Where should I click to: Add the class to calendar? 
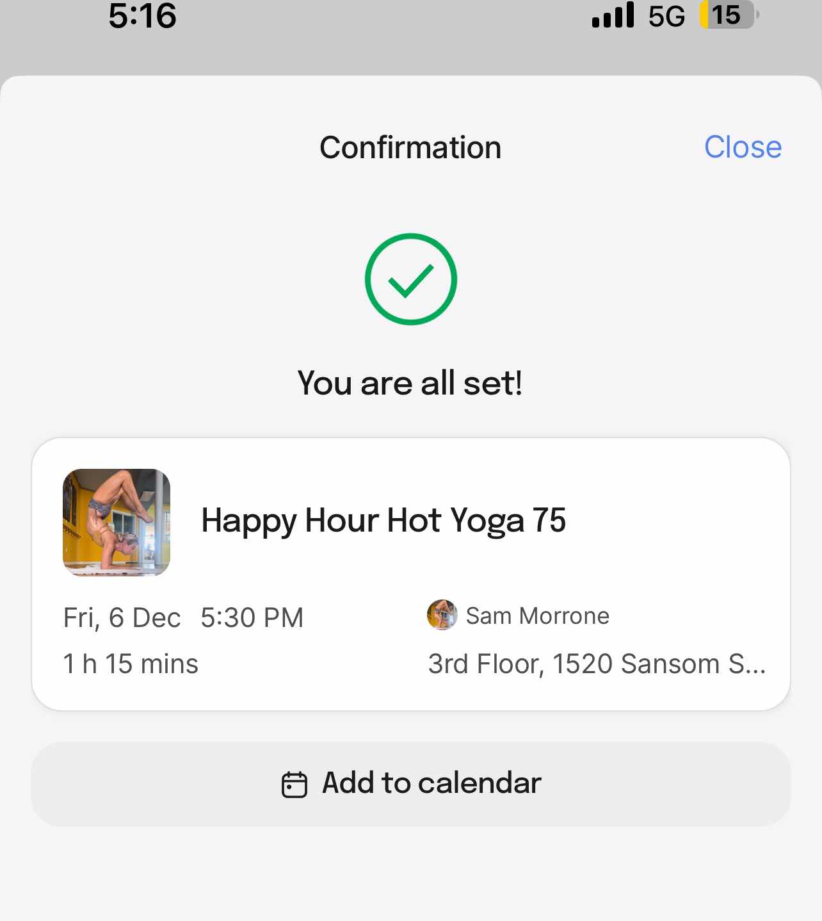click(411, 784)
